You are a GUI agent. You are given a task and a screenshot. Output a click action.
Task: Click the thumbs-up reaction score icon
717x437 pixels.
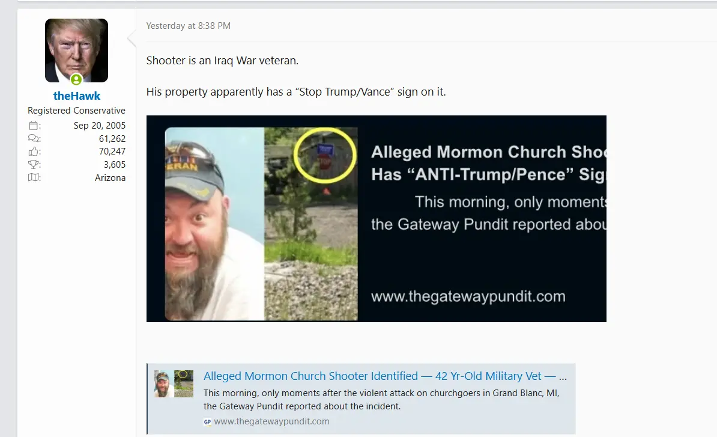34,151
